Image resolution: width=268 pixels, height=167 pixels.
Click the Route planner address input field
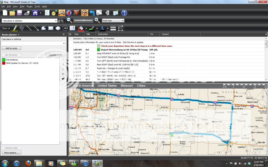pyautogui.click(x=33, y=43)
